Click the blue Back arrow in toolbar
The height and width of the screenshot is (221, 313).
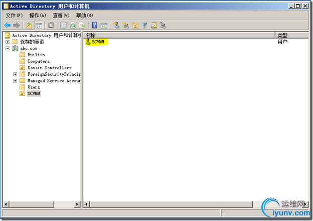pos(8,26)
